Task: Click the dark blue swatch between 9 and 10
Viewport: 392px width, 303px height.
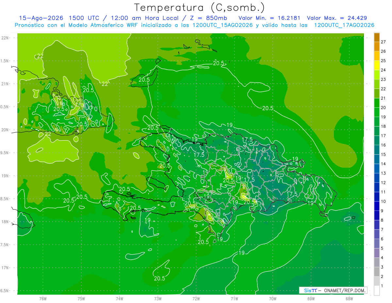Action: pyautogui.click(x=377, y=206)
